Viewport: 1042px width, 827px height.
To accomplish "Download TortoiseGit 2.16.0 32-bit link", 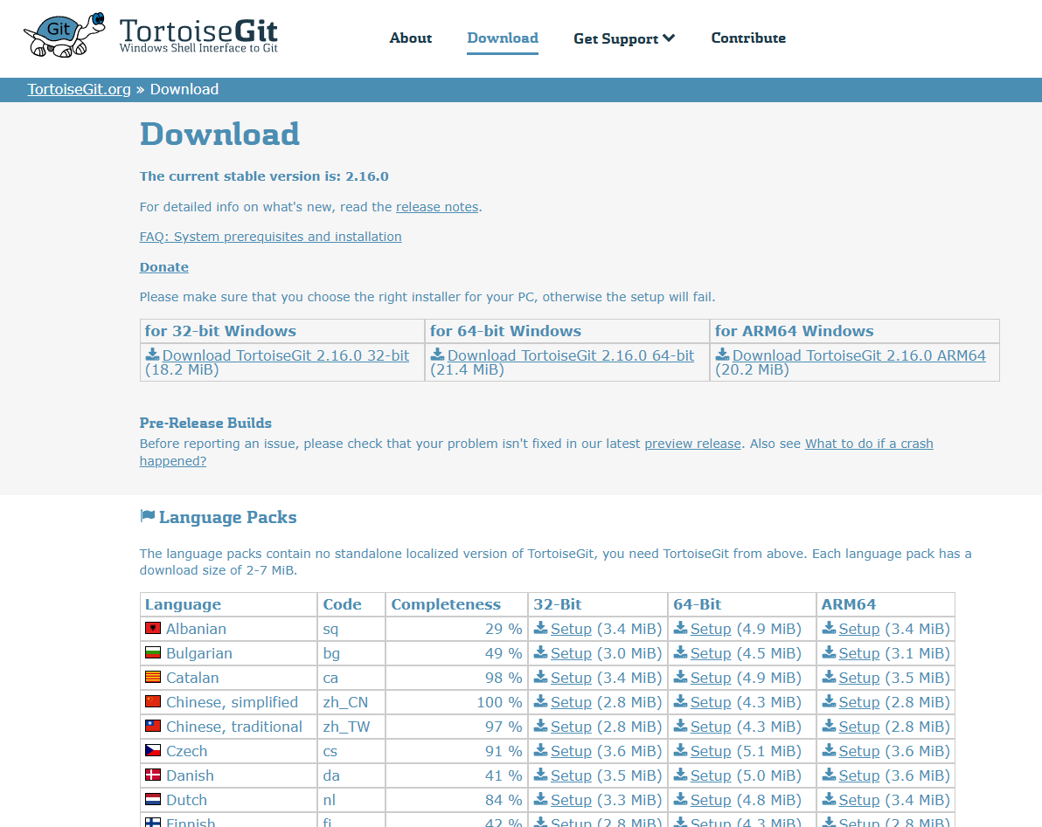I will (286, 355).
